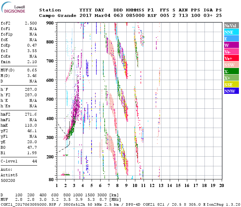241x207 pixels.
Task: Click the fxI value 3.55
Action: [x=32, y=51]
